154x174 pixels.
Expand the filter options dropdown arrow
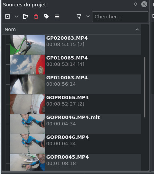tap(88, 16)
